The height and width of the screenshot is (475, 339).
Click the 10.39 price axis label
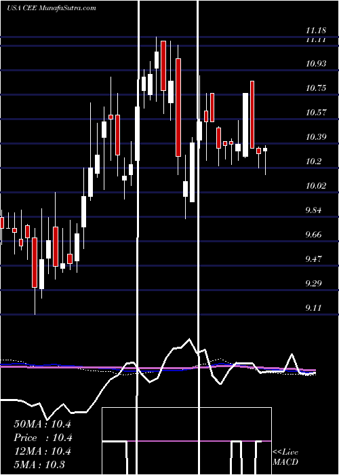point(316,137)
